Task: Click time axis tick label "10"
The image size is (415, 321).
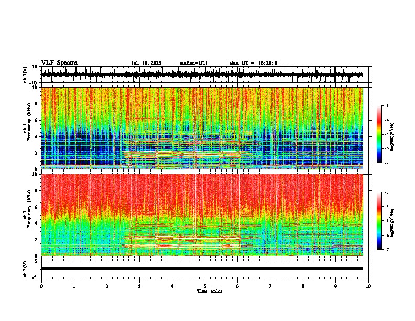Action: (x=368, y=286)
